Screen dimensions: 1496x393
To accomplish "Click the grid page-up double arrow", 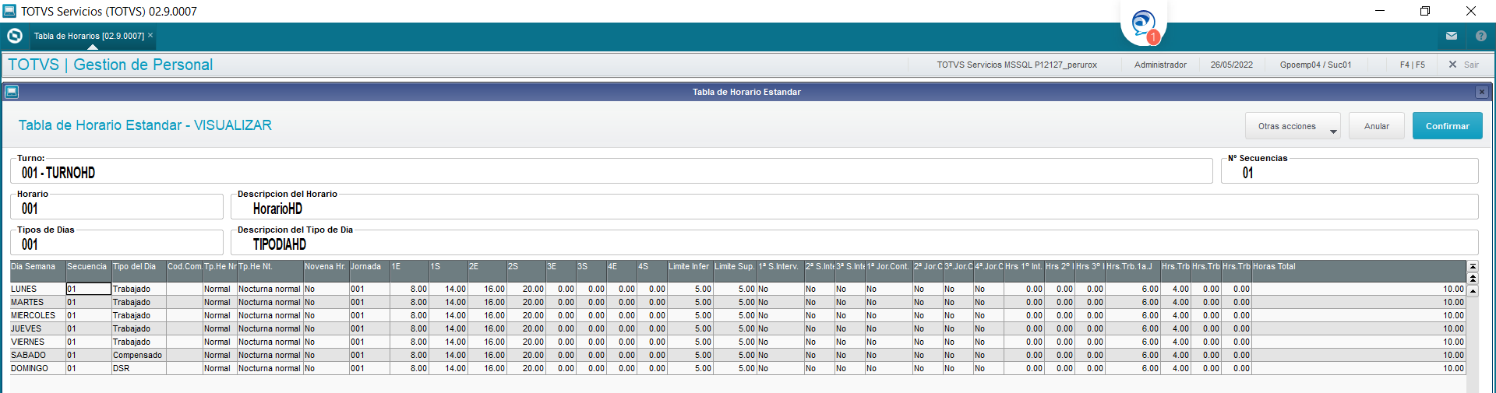I will pos(1473,278).
